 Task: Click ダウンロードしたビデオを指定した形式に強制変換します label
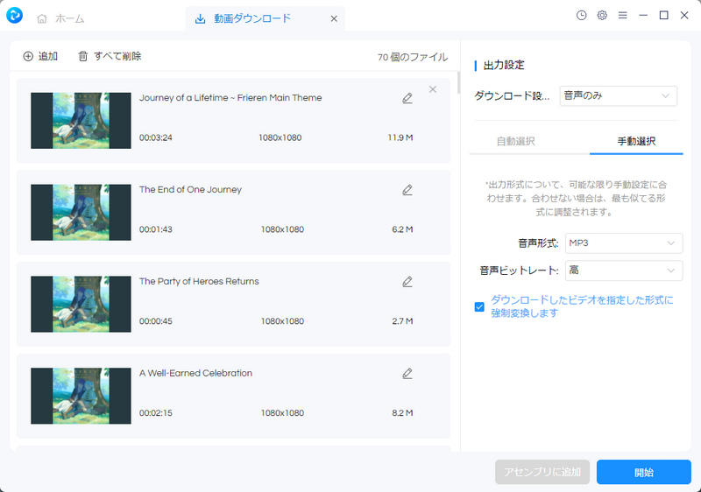click(582, 306)
